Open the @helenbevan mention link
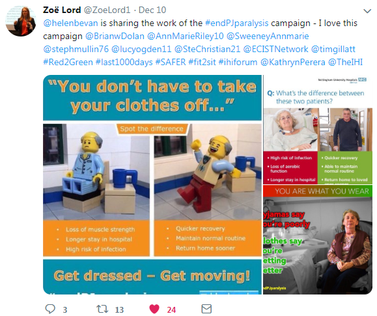Viewport: 377px width, 316px height. click(70, 23)
